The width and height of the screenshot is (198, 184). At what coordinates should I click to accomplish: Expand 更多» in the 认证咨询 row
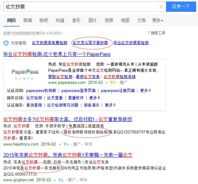click(145, 91)
